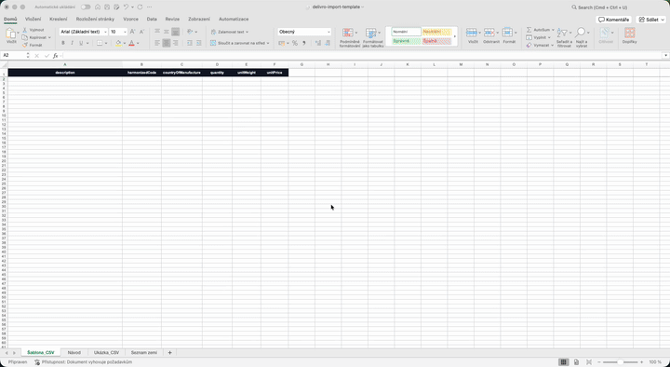This screenshot has height=367, width=670.
Task: Align cell text to the right
Action: coord(176,43)
